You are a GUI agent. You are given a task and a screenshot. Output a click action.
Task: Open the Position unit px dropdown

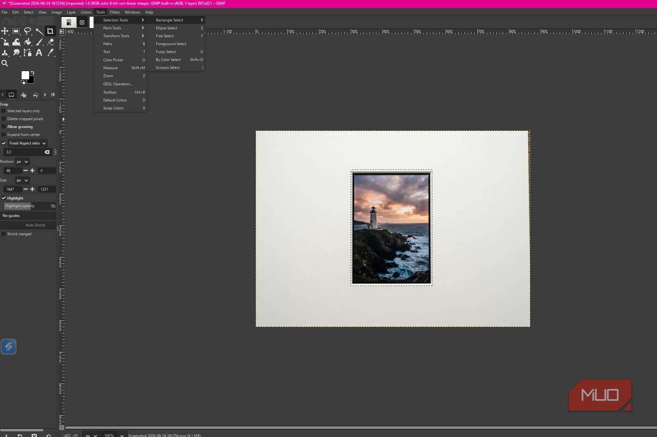click(22, 161)
